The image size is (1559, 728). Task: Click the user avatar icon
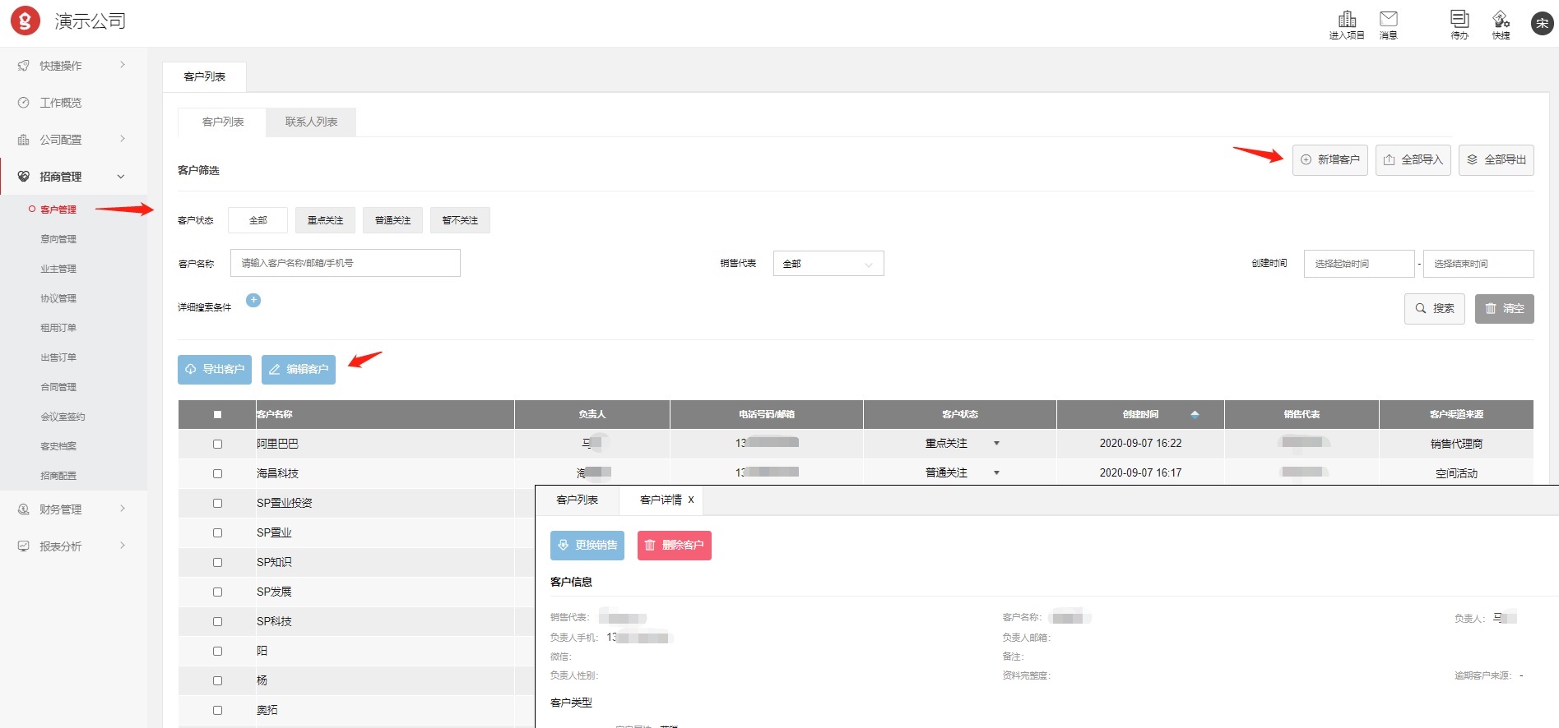click(1542, 23)
